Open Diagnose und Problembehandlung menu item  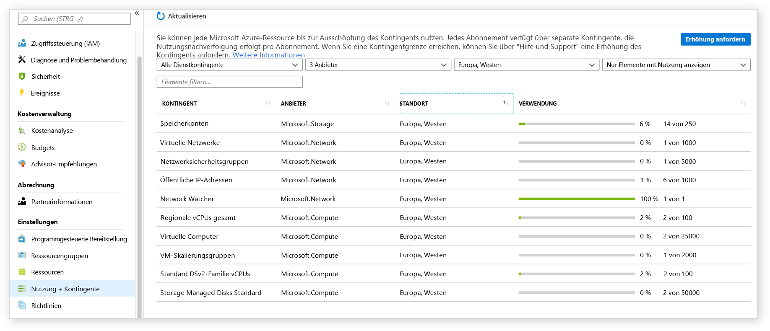79,60
